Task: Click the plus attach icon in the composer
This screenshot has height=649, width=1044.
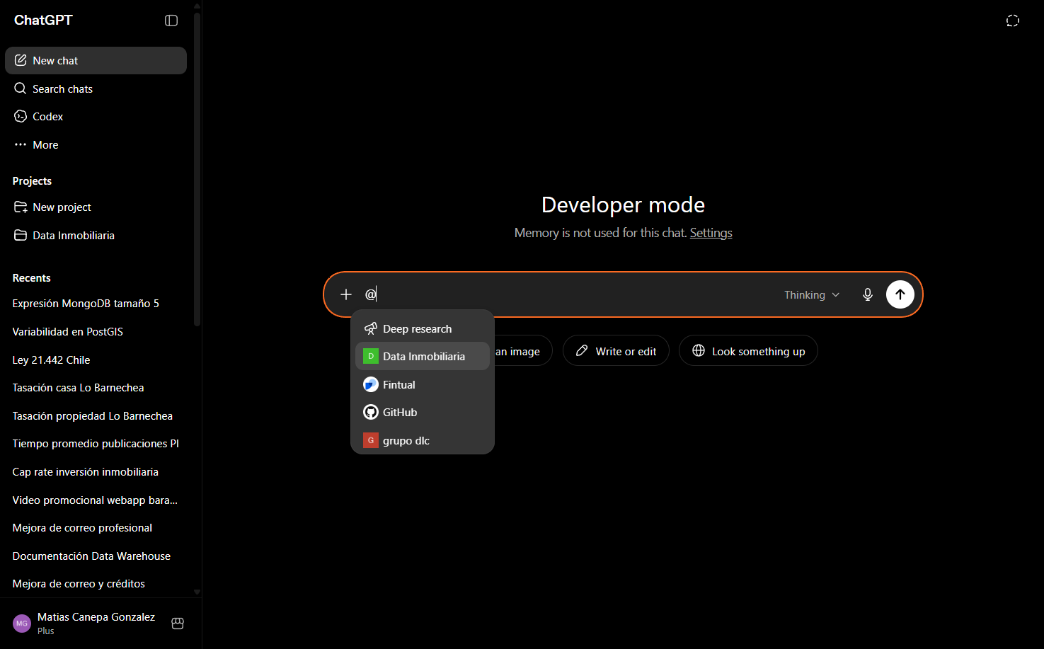Action: pos(346,294)
